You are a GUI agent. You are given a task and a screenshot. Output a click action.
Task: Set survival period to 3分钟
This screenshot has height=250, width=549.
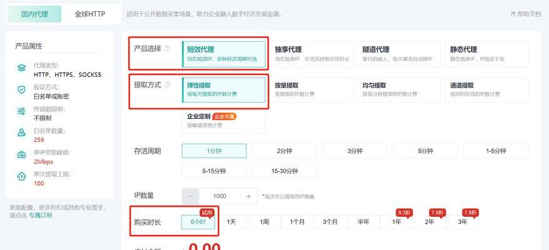(x=355, y=151)
